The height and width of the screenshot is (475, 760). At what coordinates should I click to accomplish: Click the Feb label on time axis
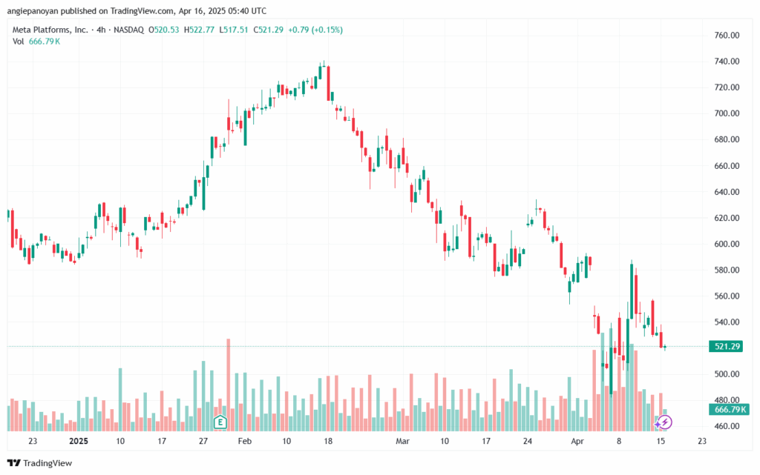[x=245, y=441]
